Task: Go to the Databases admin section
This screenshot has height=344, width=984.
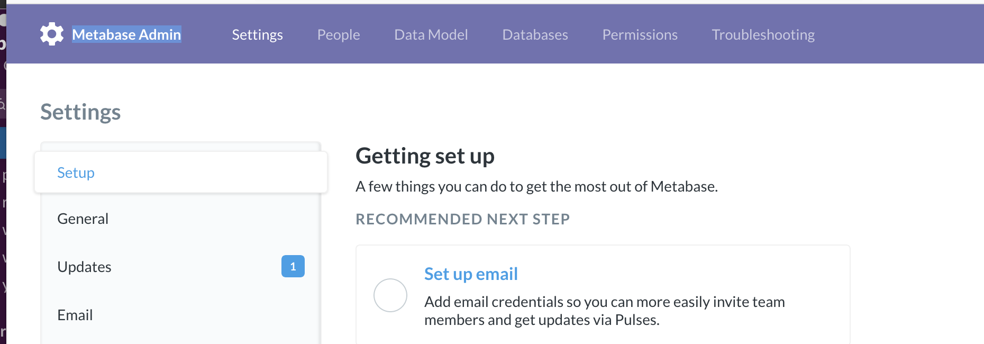Action: 535,34
